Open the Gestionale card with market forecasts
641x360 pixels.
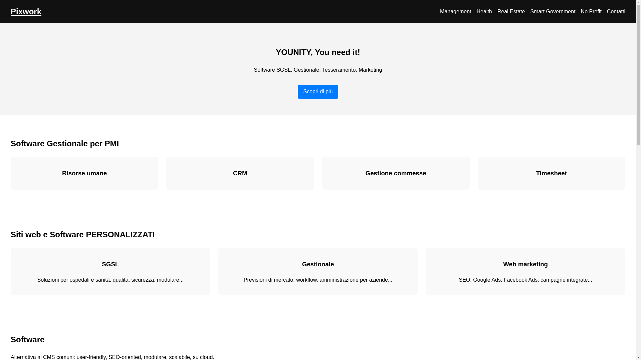pyautogui.click(x=318, y=271)
